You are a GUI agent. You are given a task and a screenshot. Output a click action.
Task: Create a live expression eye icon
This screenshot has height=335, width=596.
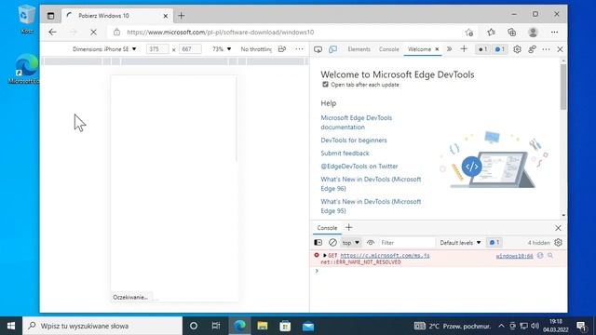371,242
